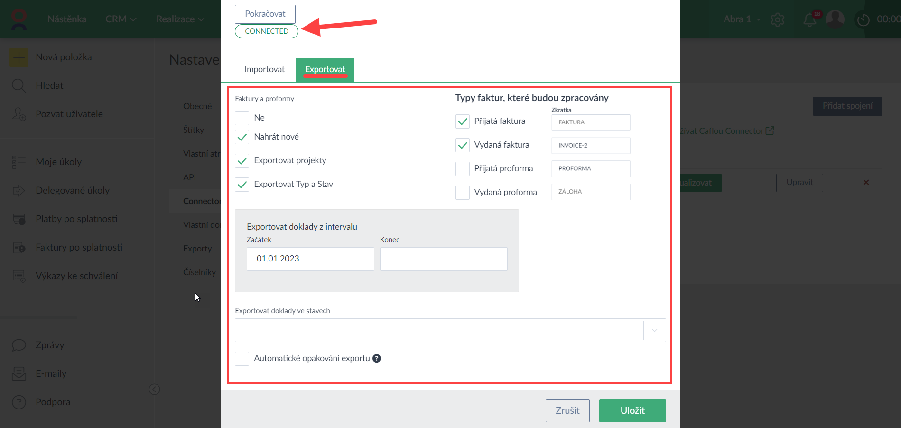This screenshot has height=428, width=901.
Task: Click the user avatar icon
Action: point(835,19)
